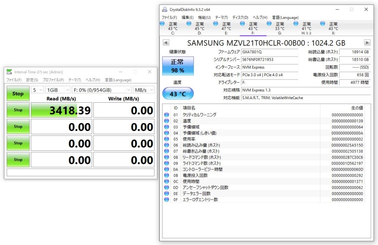Screen dimensions: 378x245
Task: Click the 使用時間 value 4977 時間
Action: pos(355,82)
